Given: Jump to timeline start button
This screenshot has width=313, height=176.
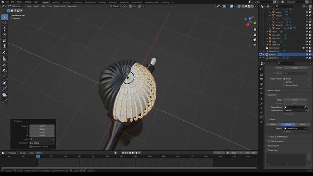Looking at the screenshot, I should (123, 153).
